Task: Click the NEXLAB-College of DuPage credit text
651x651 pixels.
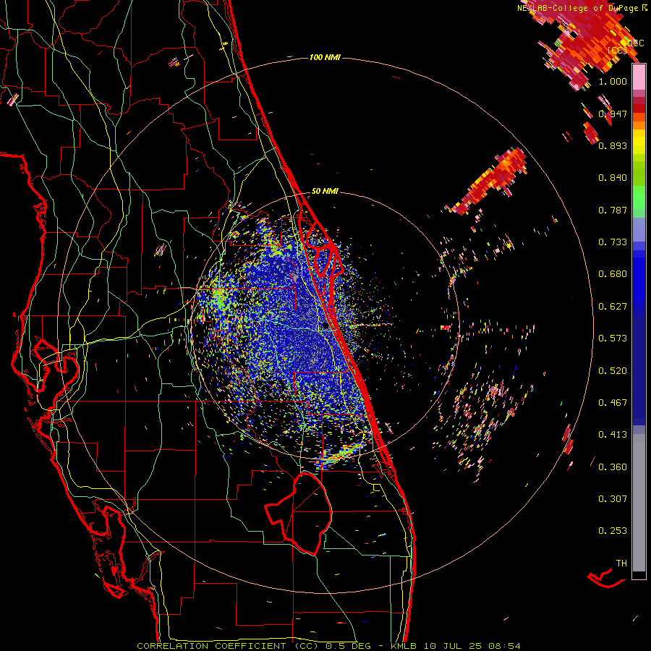Action: 582,8
